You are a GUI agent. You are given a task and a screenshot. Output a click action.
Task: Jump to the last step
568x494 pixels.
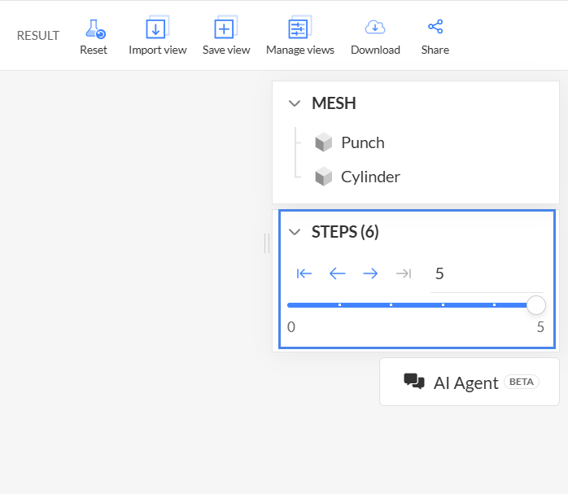(x=404, y=273)
